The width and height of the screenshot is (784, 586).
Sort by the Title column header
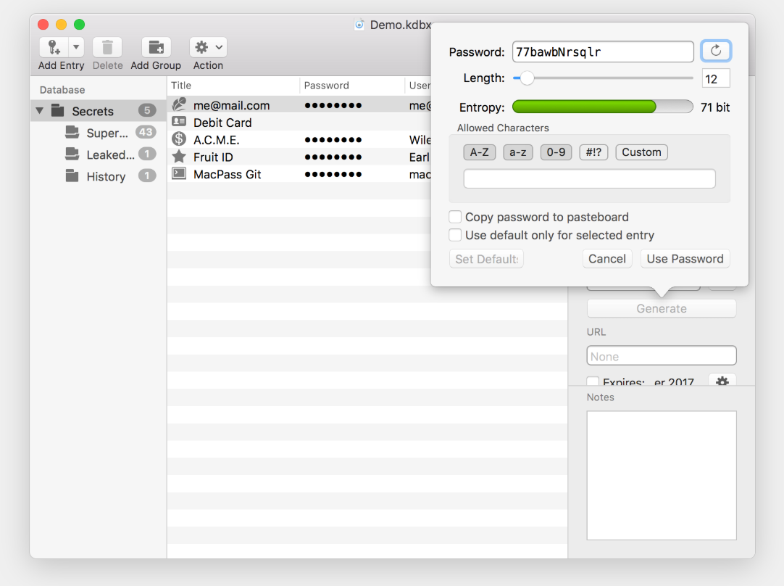point(233,86)
